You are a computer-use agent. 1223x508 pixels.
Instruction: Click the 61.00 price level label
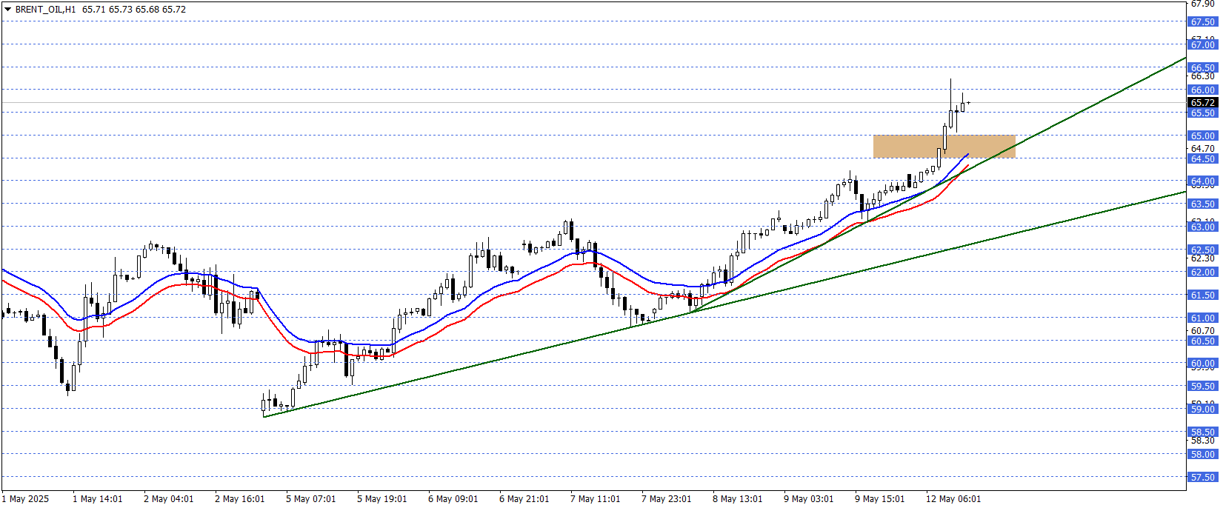point(1202,318)
